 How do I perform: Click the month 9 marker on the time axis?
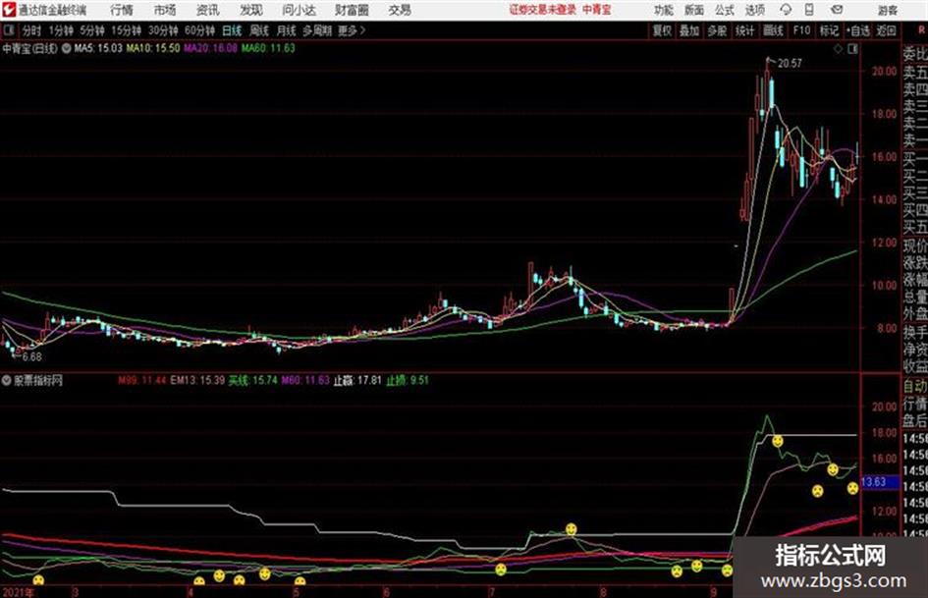click(713, 592)
